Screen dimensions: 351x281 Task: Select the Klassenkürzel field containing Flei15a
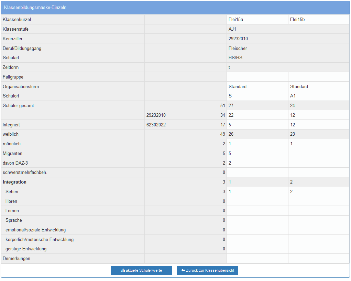(257, 20)
